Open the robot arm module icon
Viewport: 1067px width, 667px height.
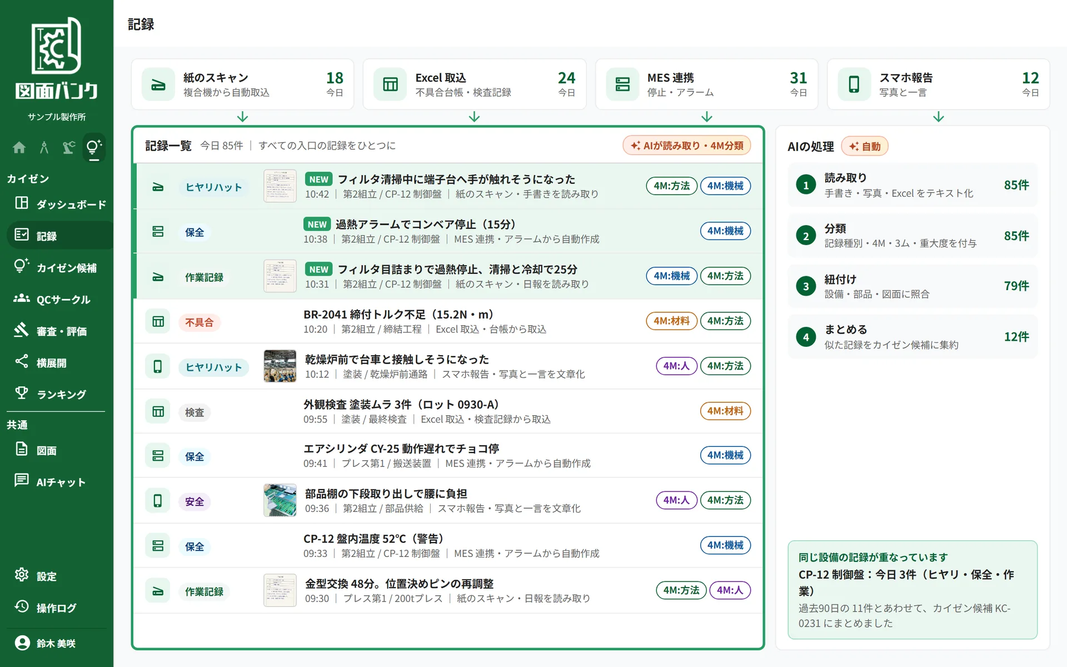tap(69, 147)
